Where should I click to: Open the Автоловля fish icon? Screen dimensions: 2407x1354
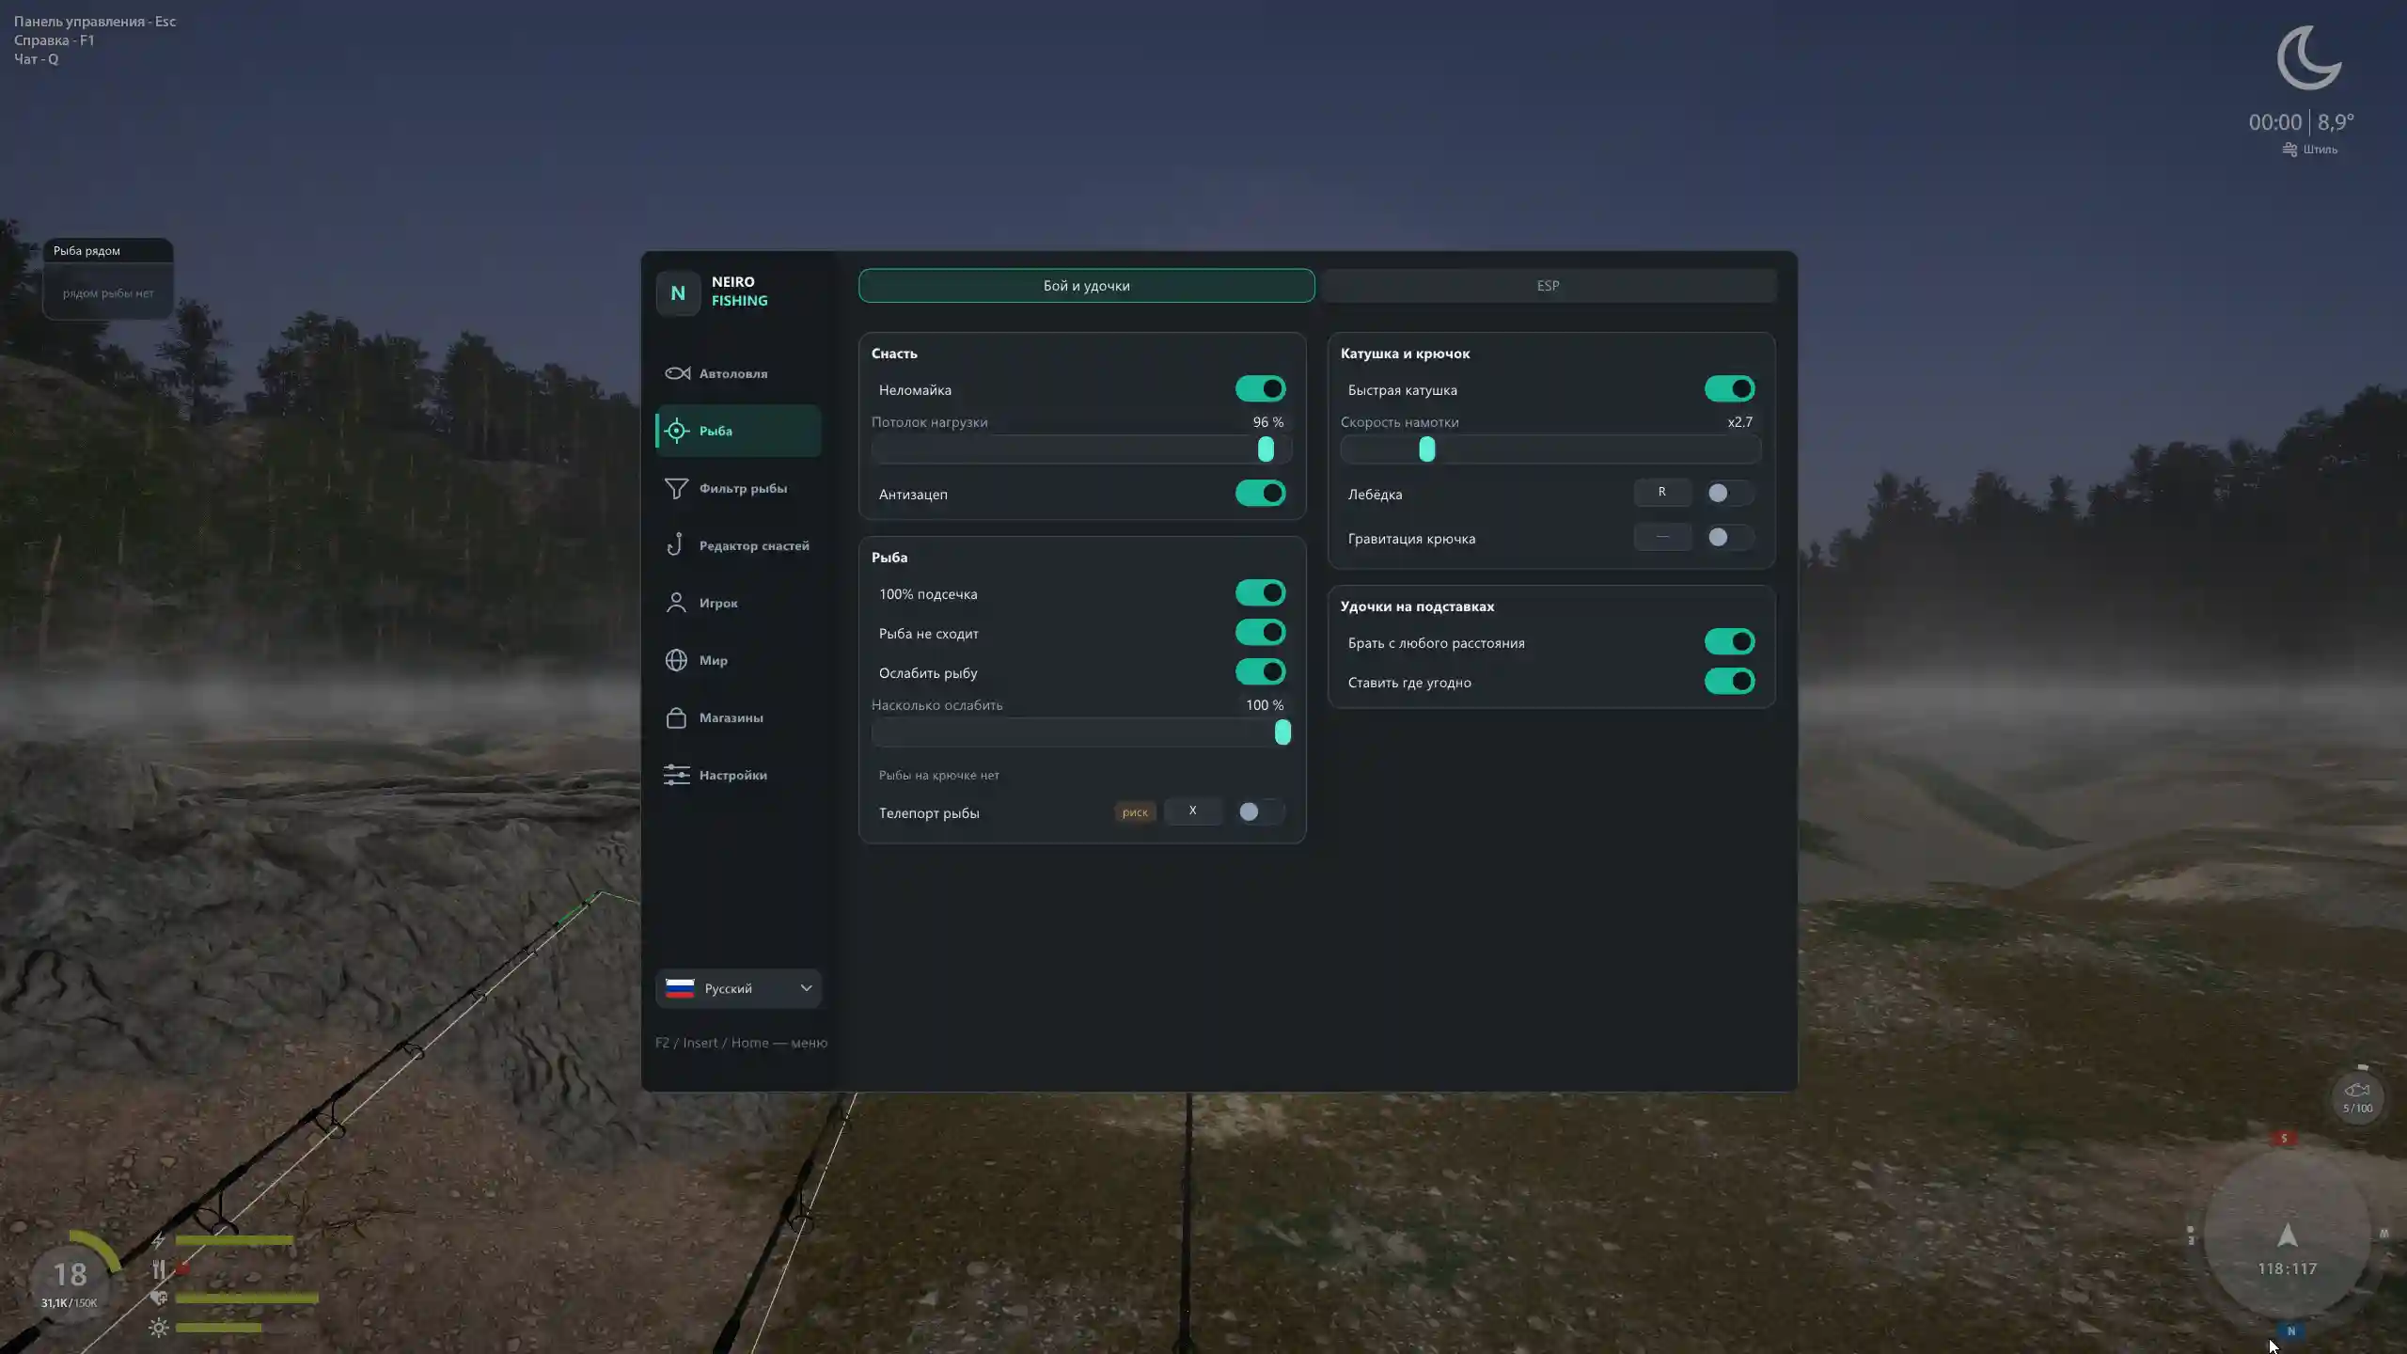677,373
